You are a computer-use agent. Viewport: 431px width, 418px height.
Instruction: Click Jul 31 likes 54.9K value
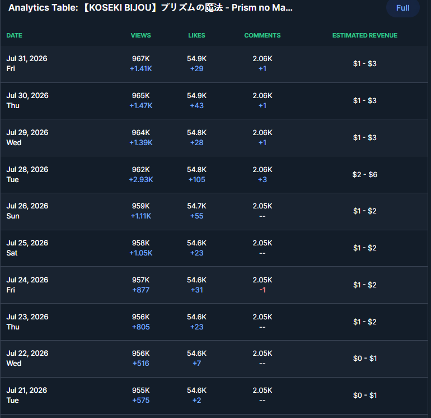(x=197, y=59)
